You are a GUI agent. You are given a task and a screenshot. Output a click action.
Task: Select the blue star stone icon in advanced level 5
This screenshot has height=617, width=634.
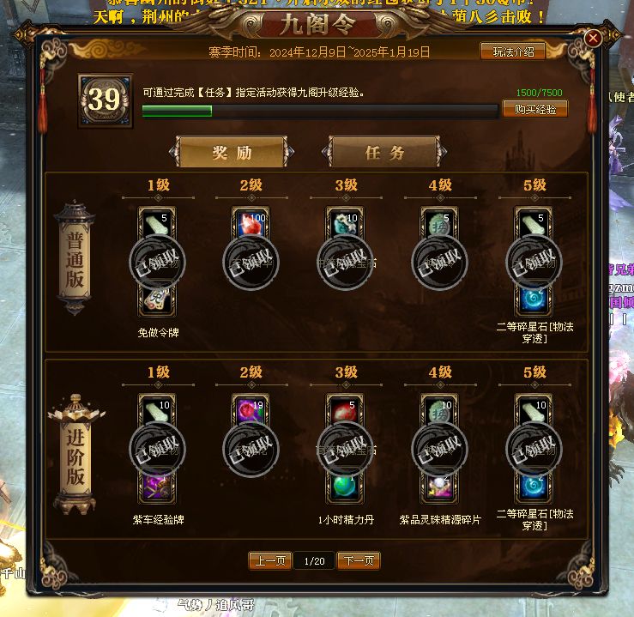(534, 487)
